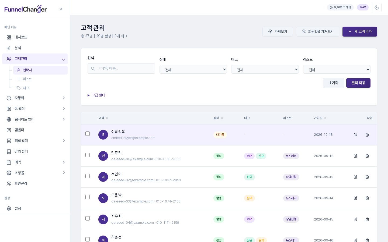Apply filters with 필터 적용
This screenshot has width=388, height=242.
coord(358,83)
